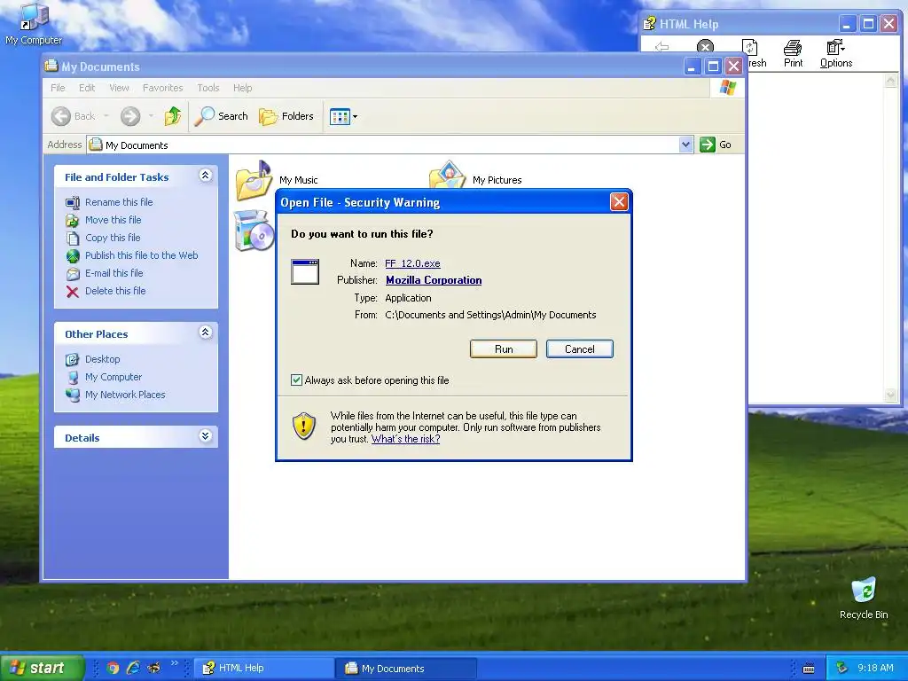Open Search in My Documents toolbar

(221, 116)
